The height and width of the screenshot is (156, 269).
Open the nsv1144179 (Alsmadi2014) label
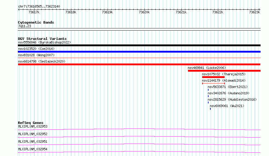(224, 80)
